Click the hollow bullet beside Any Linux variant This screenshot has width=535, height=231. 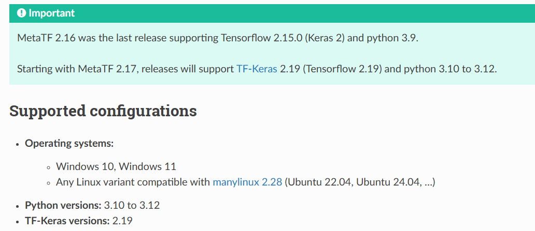(x=49, y=182)
